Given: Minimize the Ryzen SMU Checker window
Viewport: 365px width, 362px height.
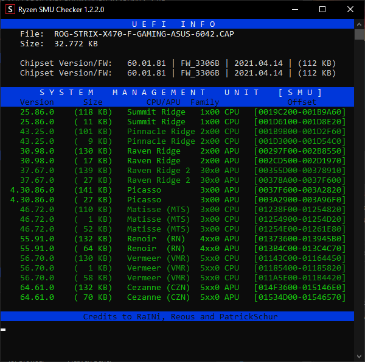Looking at the screenshot, I should 295,9.
